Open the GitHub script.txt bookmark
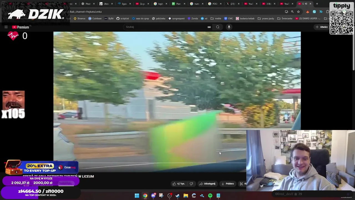The width and height of the screenshot is (355, 200). [123, 19]
